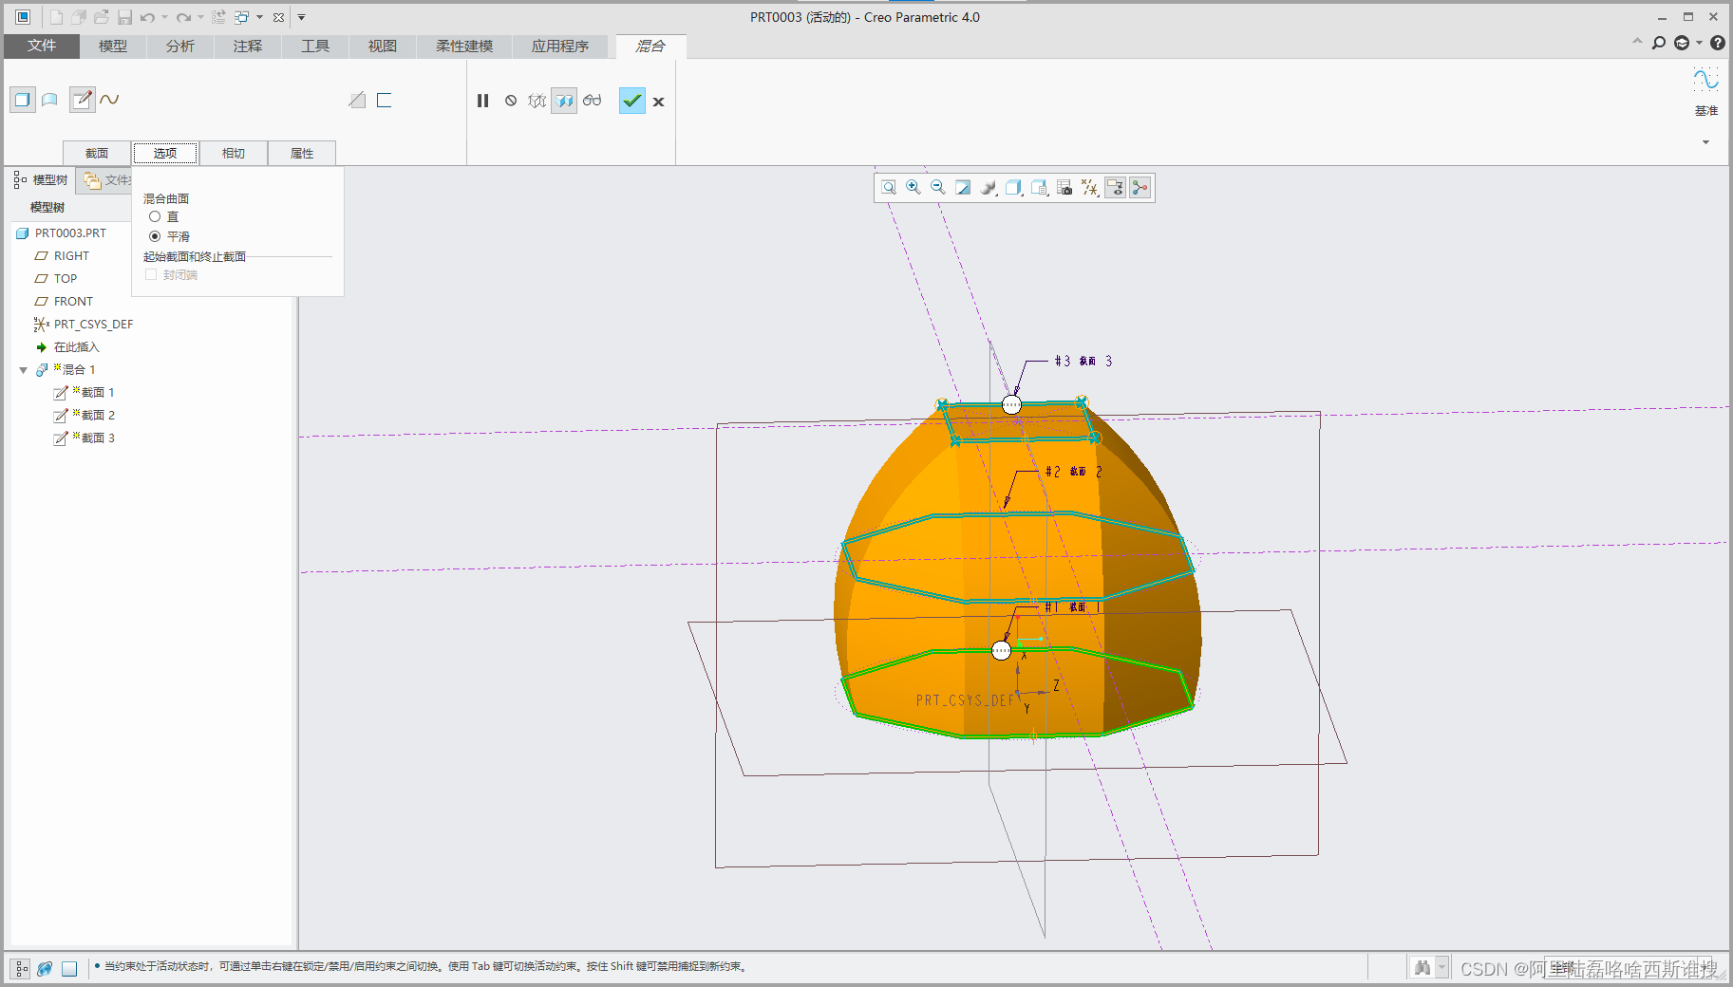Image resolution: width=1733 pixels, height=987 pixels.
Task: Open the help question mark icon
Action: (1717, 43)
